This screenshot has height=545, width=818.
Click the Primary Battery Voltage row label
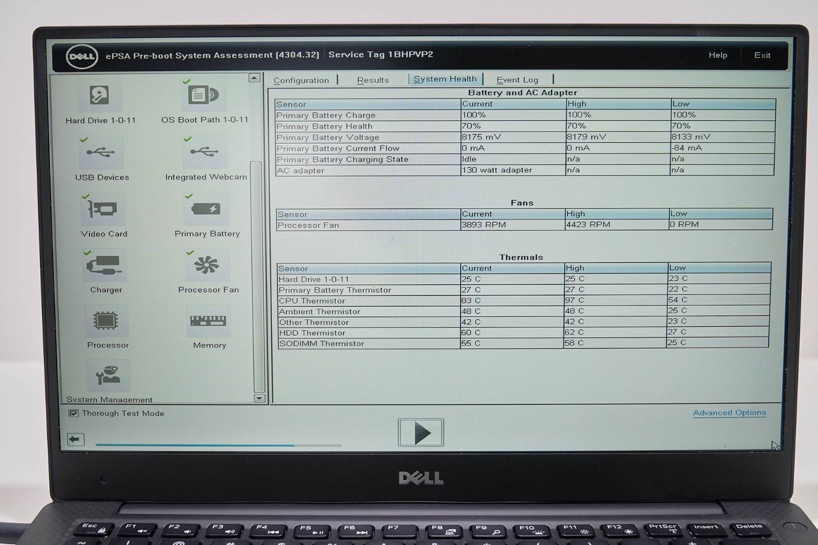click(x=328, y=138)
